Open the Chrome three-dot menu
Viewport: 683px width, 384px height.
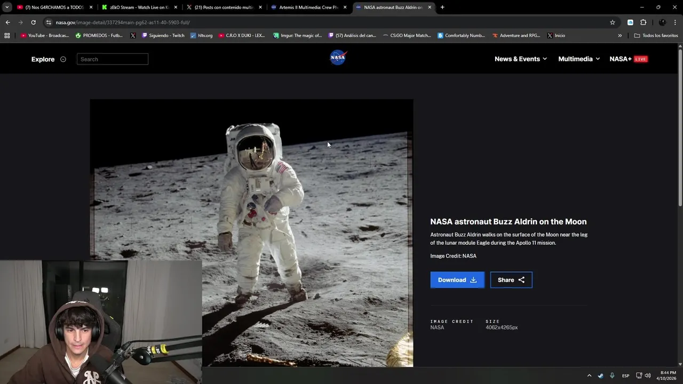[676, 22]
